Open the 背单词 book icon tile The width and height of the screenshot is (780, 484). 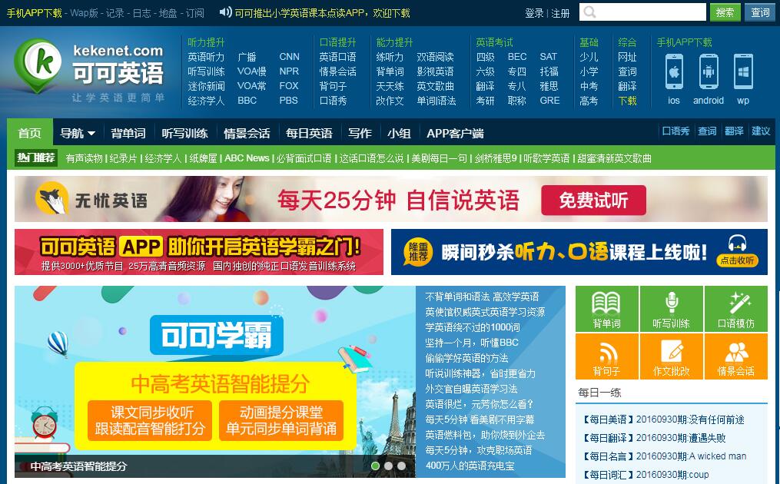click(x=606, y=309)
